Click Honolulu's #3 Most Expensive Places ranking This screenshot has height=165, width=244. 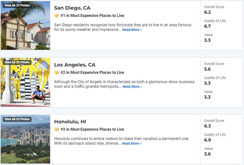point(92,130)
